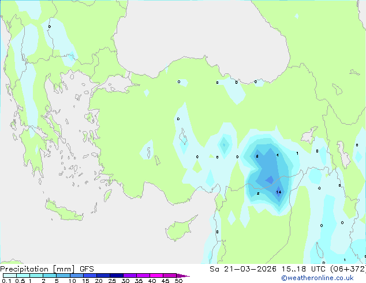
Task: Click legend label '50'
Action: coord(178,281)
